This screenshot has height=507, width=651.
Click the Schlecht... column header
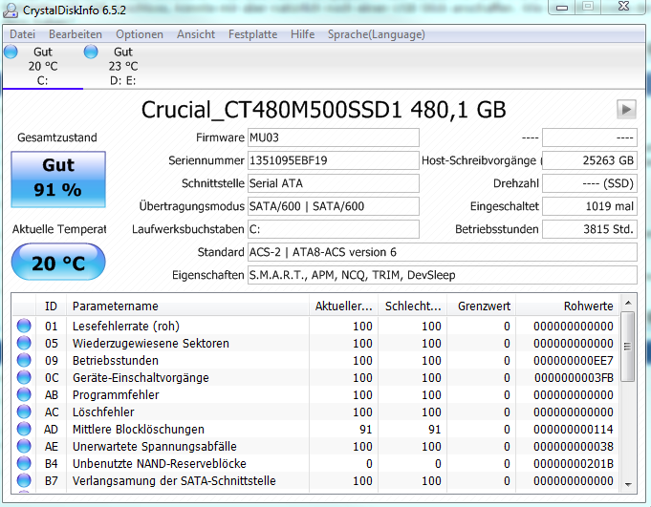[412, 306]
